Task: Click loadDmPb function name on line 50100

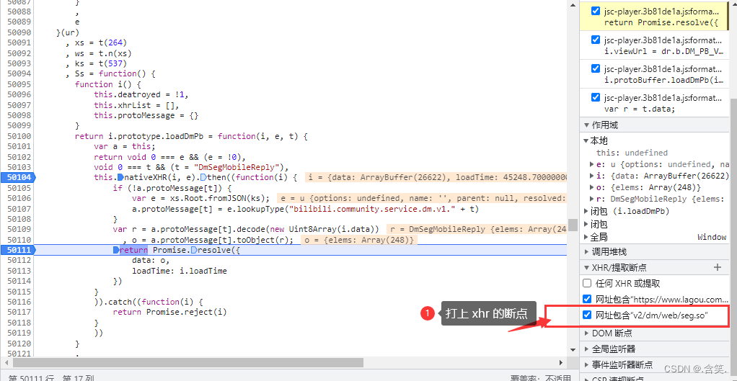Action: pos(184,137)
